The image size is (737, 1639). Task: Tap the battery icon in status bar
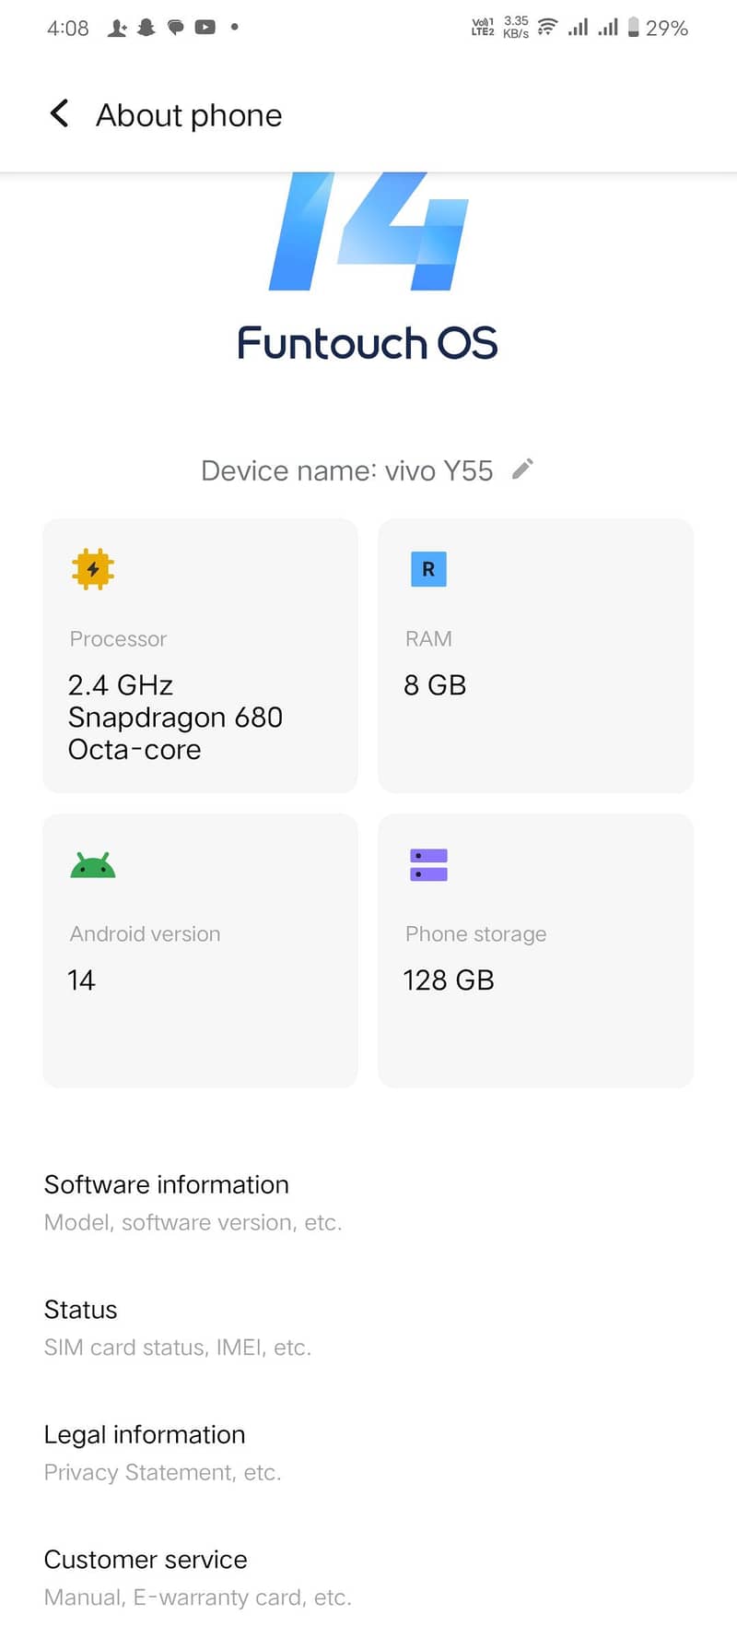tap(634, 28)
